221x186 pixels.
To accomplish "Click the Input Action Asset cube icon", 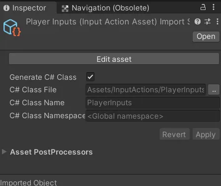I will click(12, 27).
